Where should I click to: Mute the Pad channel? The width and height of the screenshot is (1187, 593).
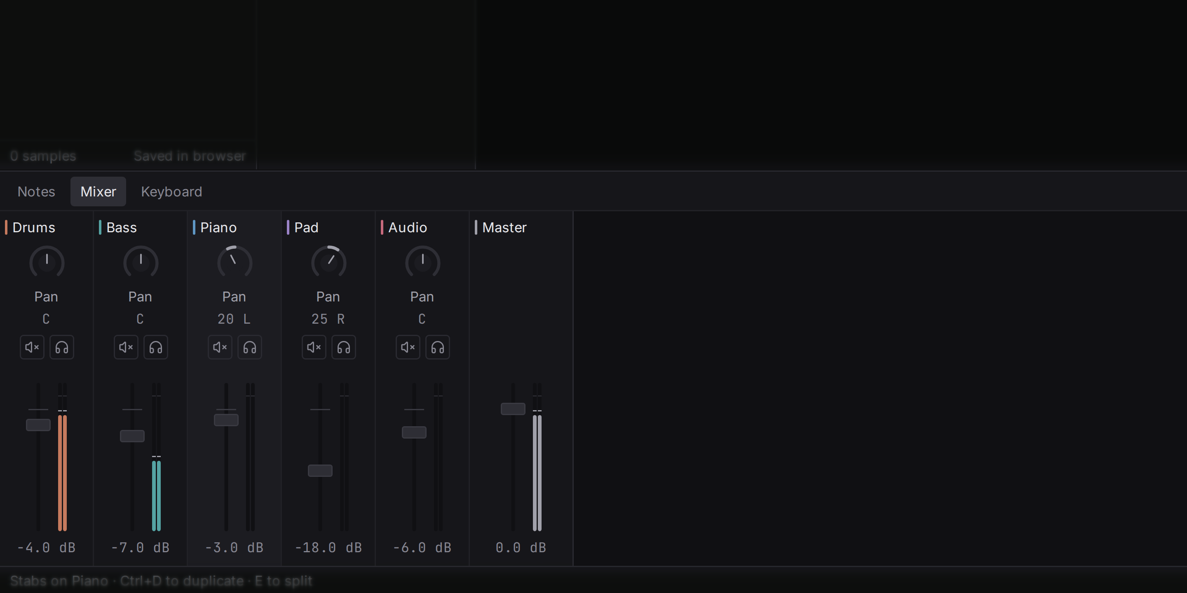(x=314, y=347)
